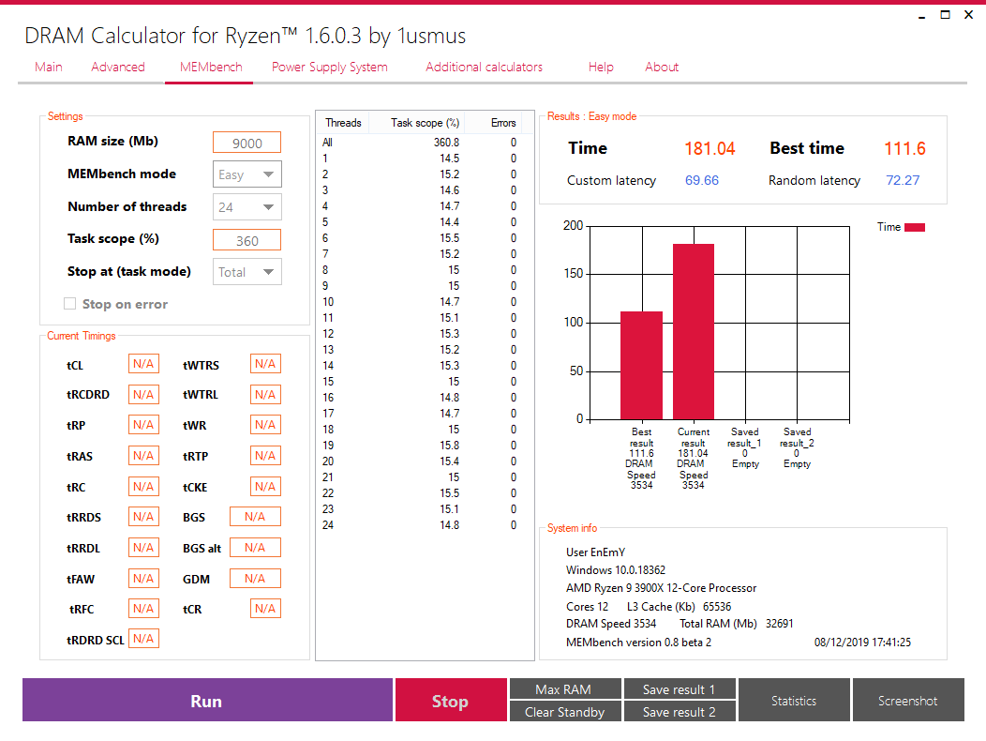
Task: Close the DRAM Calculator window
Action: (x=968, y=14)
